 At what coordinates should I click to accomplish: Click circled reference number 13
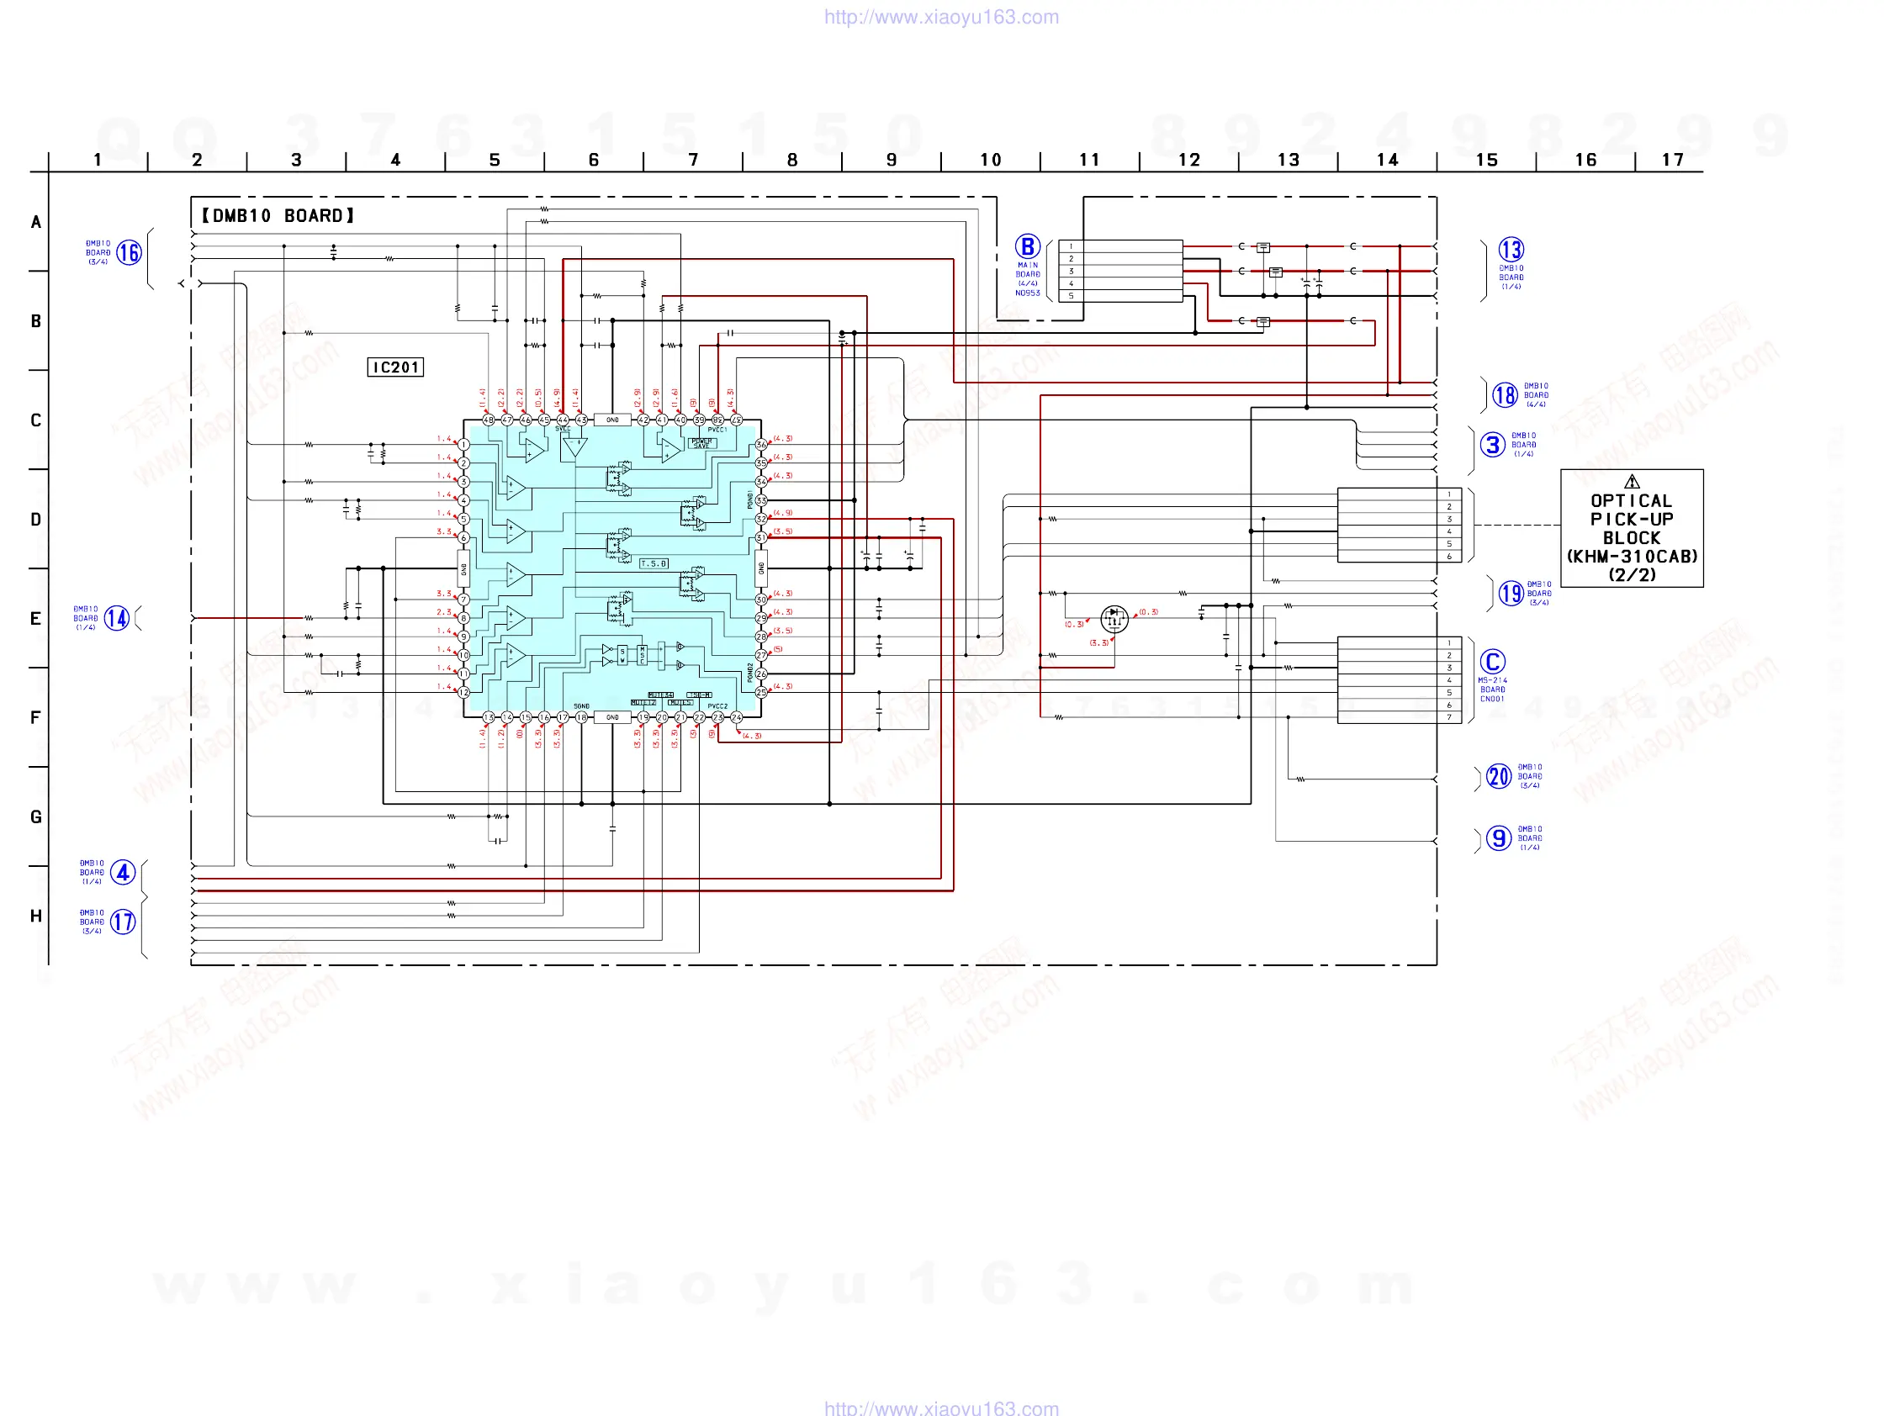tap(1510, 250)
